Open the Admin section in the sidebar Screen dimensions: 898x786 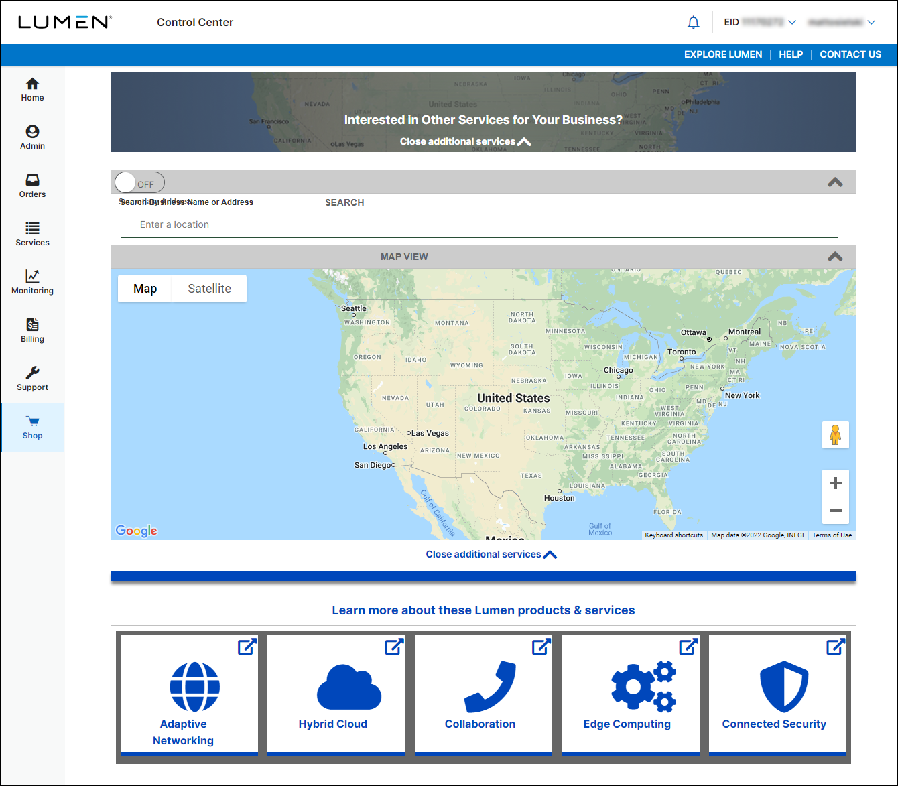[x=32, y=138]
